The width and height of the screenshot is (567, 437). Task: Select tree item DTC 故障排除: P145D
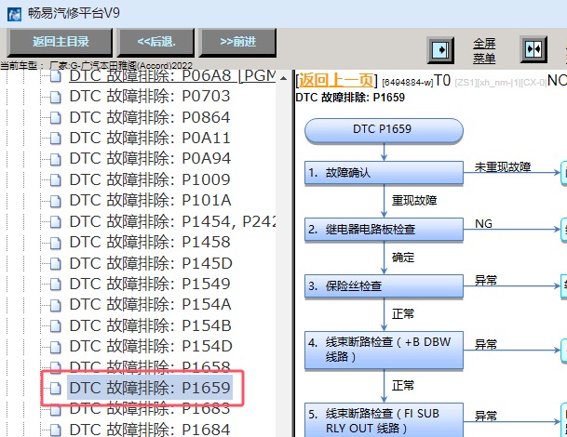(x=151, y=263)
